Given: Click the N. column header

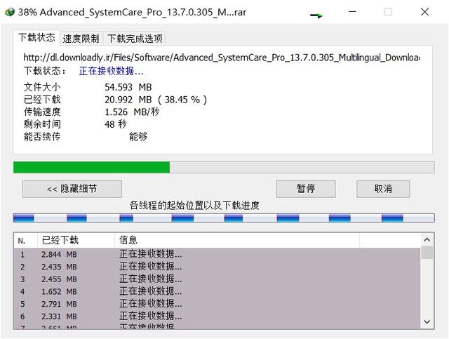Looking at the screenshot, I should pyautogui.click(x=25, y=240).
